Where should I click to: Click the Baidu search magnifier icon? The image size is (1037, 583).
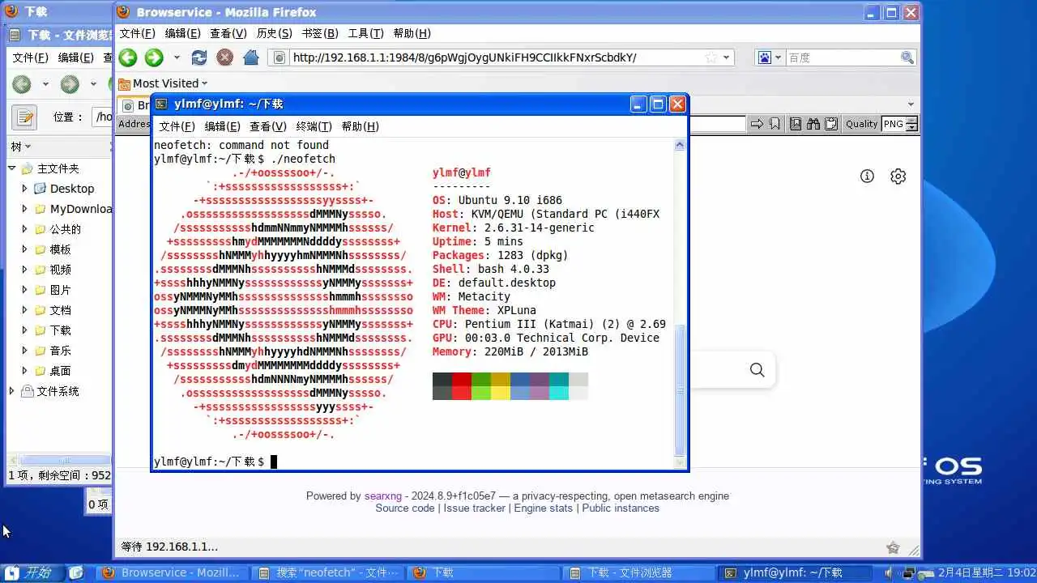pos(907,57)
